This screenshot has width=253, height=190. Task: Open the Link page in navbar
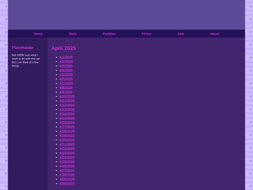coord(180,34)
